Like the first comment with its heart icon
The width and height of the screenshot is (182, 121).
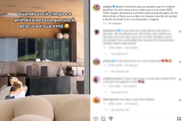tap(180, 32)
